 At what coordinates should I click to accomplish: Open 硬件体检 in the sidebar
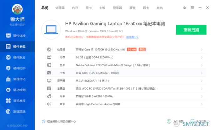[17, 36]
